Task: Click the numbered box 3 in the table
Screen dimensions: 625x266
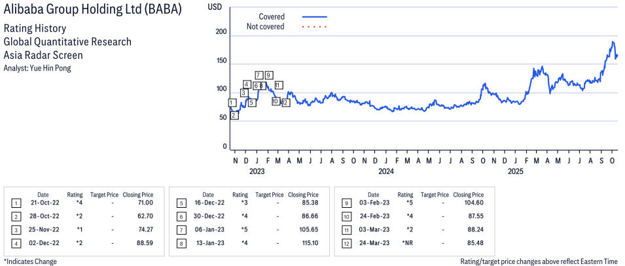Action: click(x=16, y=229)
